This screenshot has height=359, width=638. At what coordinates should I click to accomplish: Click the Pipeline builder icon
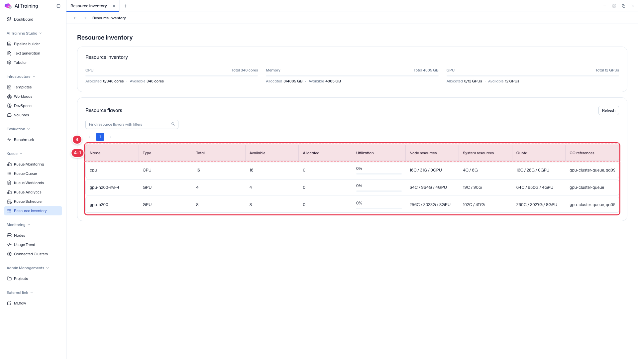9,44
